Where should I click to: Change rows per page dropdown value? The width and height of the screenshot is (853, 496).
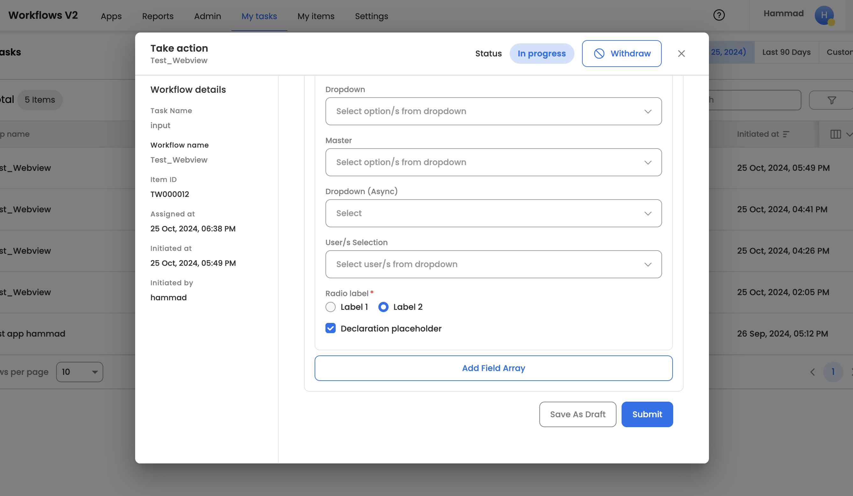[80, 372]
